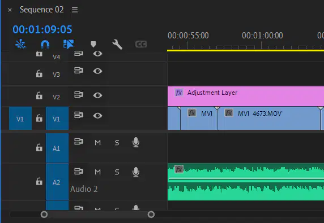Toggle sync lock on track V3
Screen dimensions: 324x223
[x=79, y=71]
